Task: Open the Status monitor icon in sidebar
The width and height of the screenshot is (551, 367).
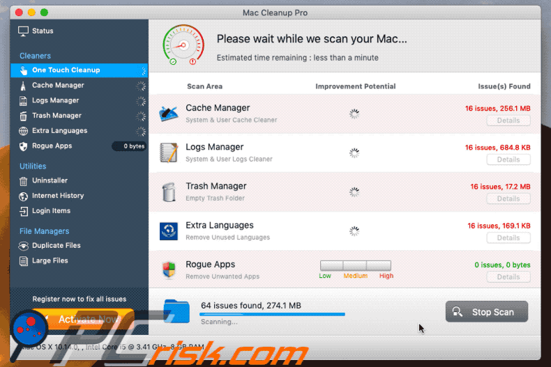Action: point(23,31)
